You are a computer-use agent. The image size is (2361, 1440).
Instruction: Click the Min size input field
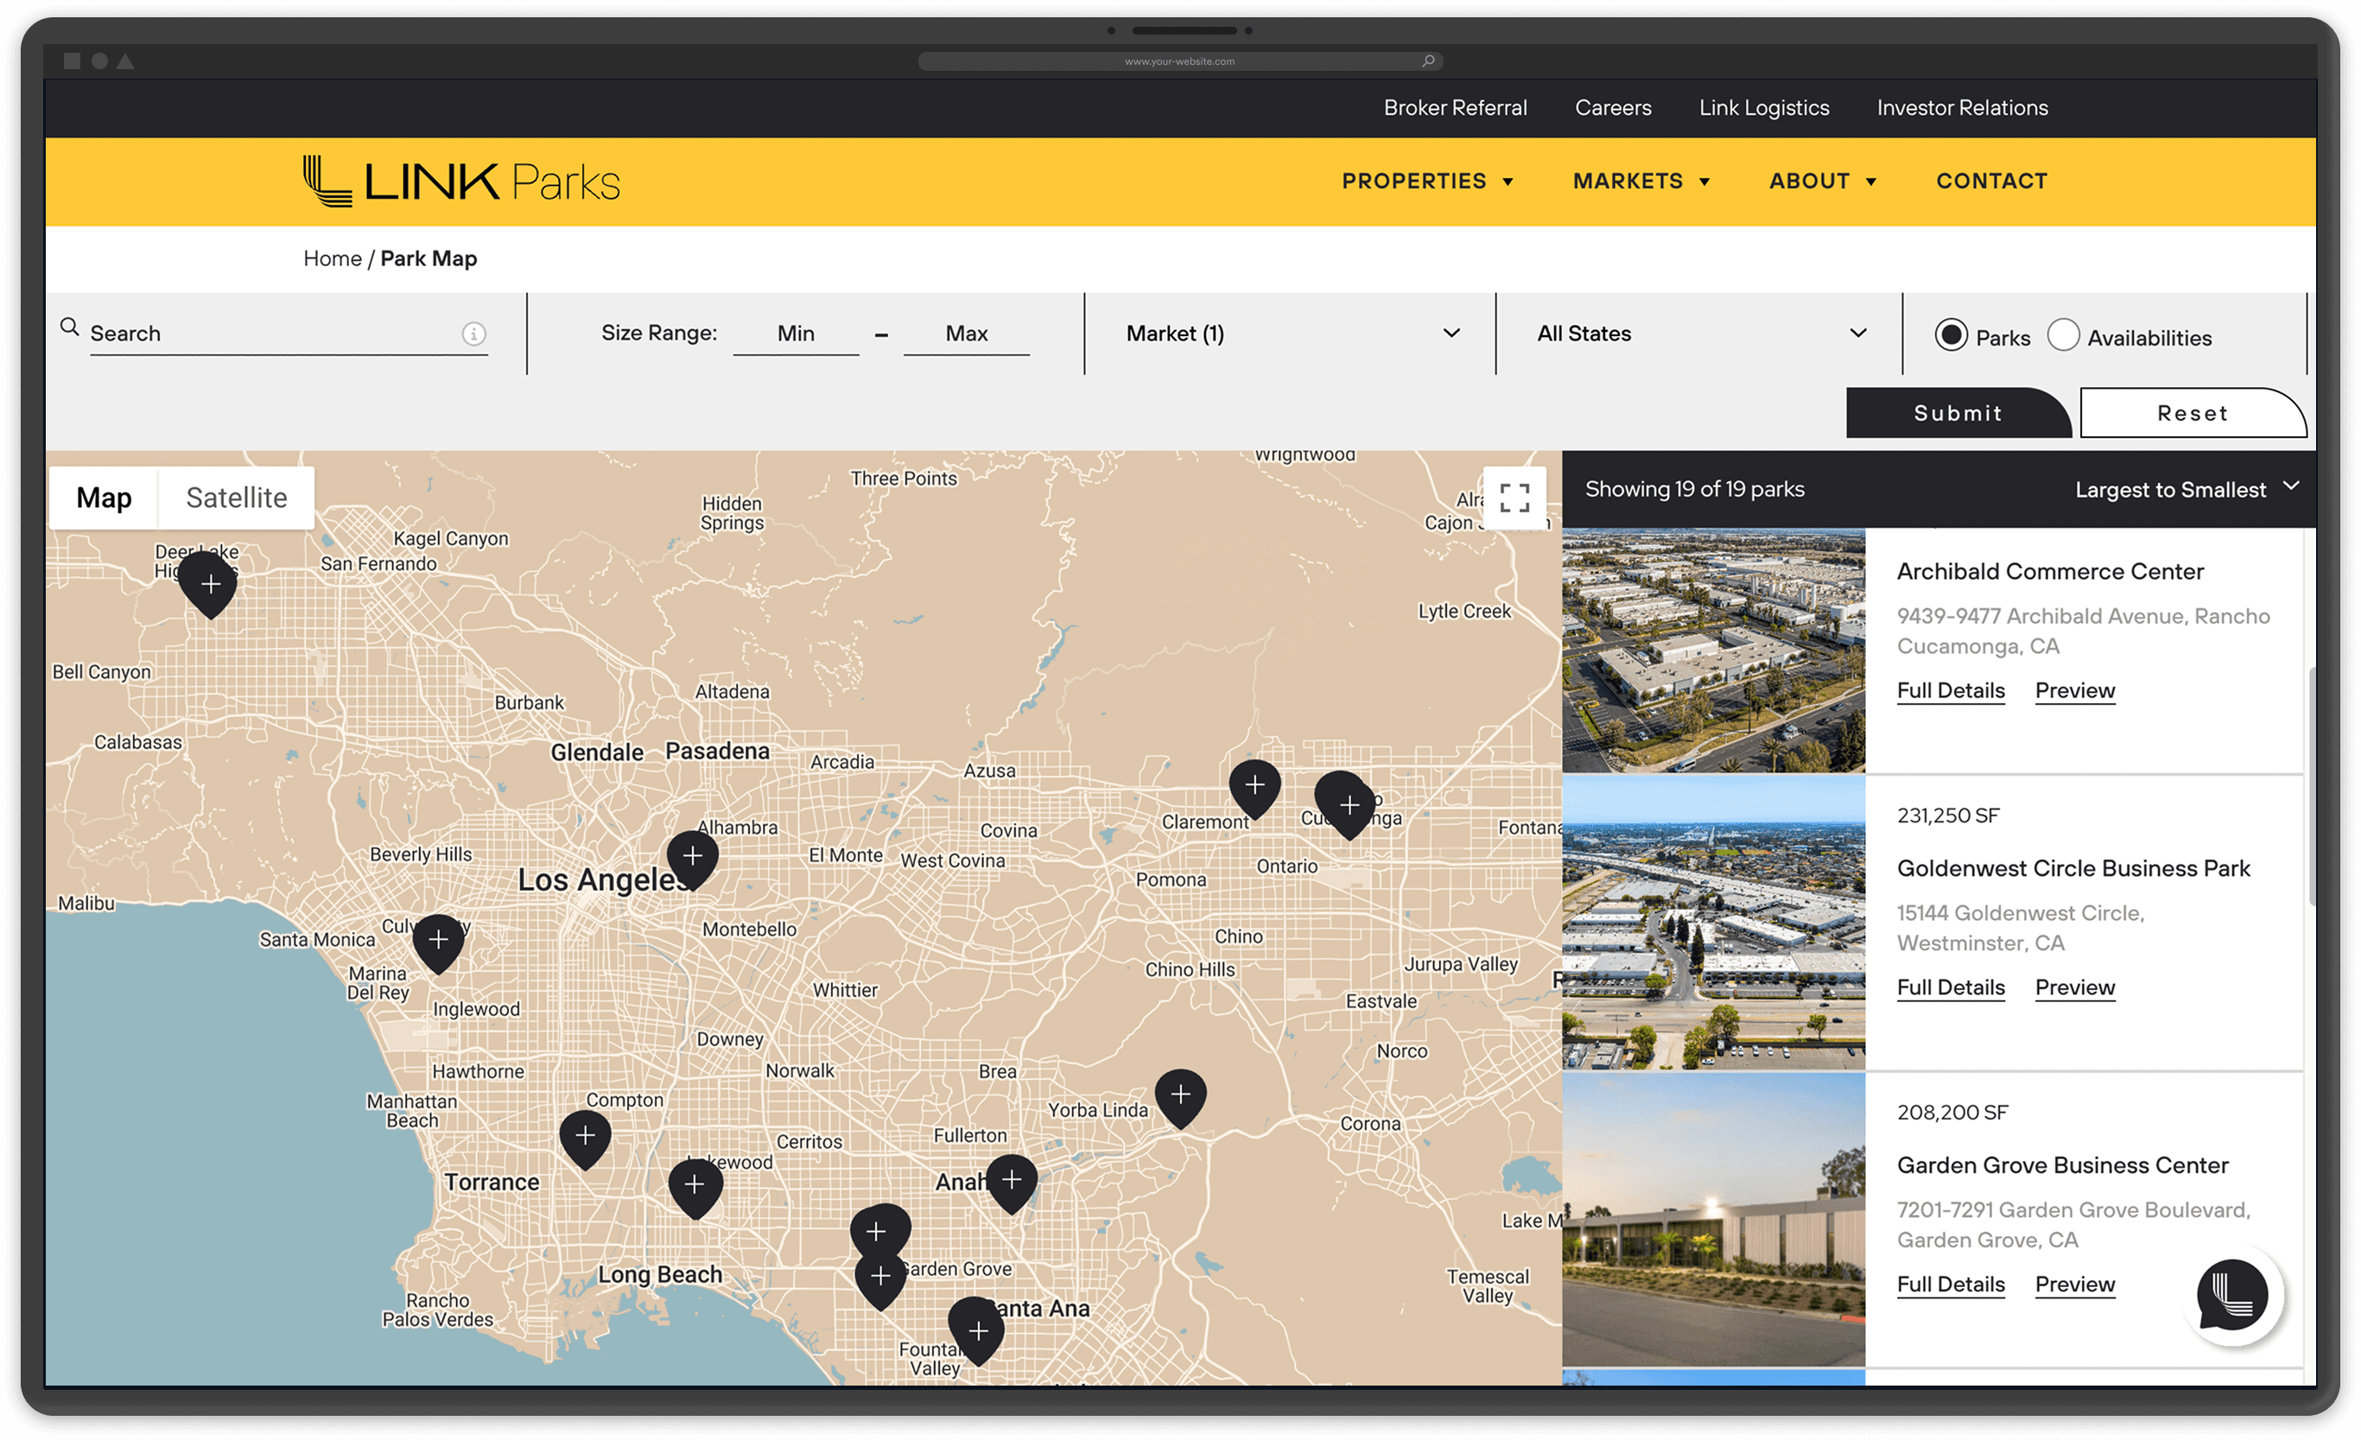coord(796,333)
